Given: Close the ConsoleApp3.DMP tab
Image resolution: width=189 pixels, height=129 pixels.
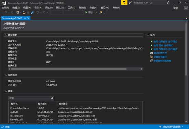Looking at the screenshot, I should (28, 18).
